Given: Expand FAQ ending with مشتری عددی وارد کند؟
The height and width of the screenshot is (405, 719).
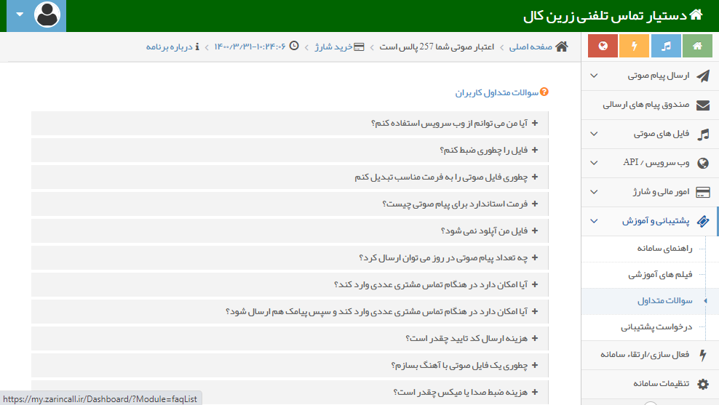Looking at the screenshot, I should click(x=290, y=284).
